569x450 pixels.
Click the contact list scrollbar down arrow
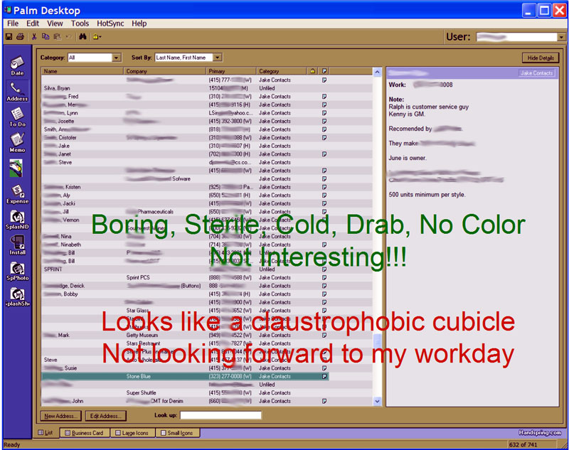pos(378,402)
